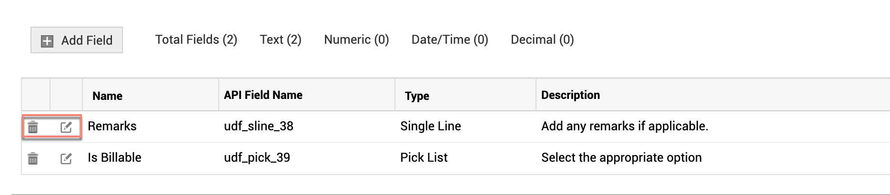890x195 pixels.
Task: Show Total Fields (2) filter
Action: [196, 39]
